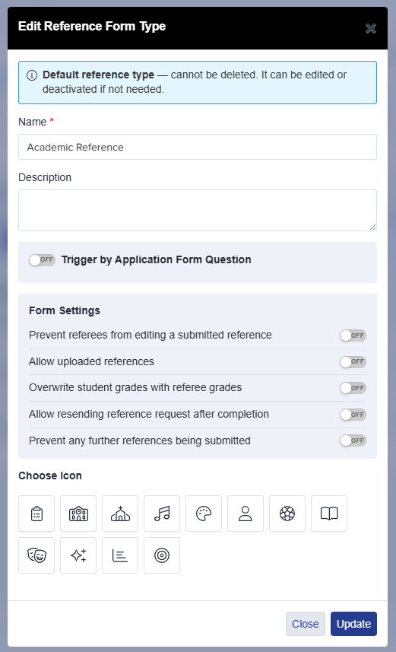Screen dimensions: 396x652
Task: Choose the clipboard checklist icon
Action: [36, 514]
